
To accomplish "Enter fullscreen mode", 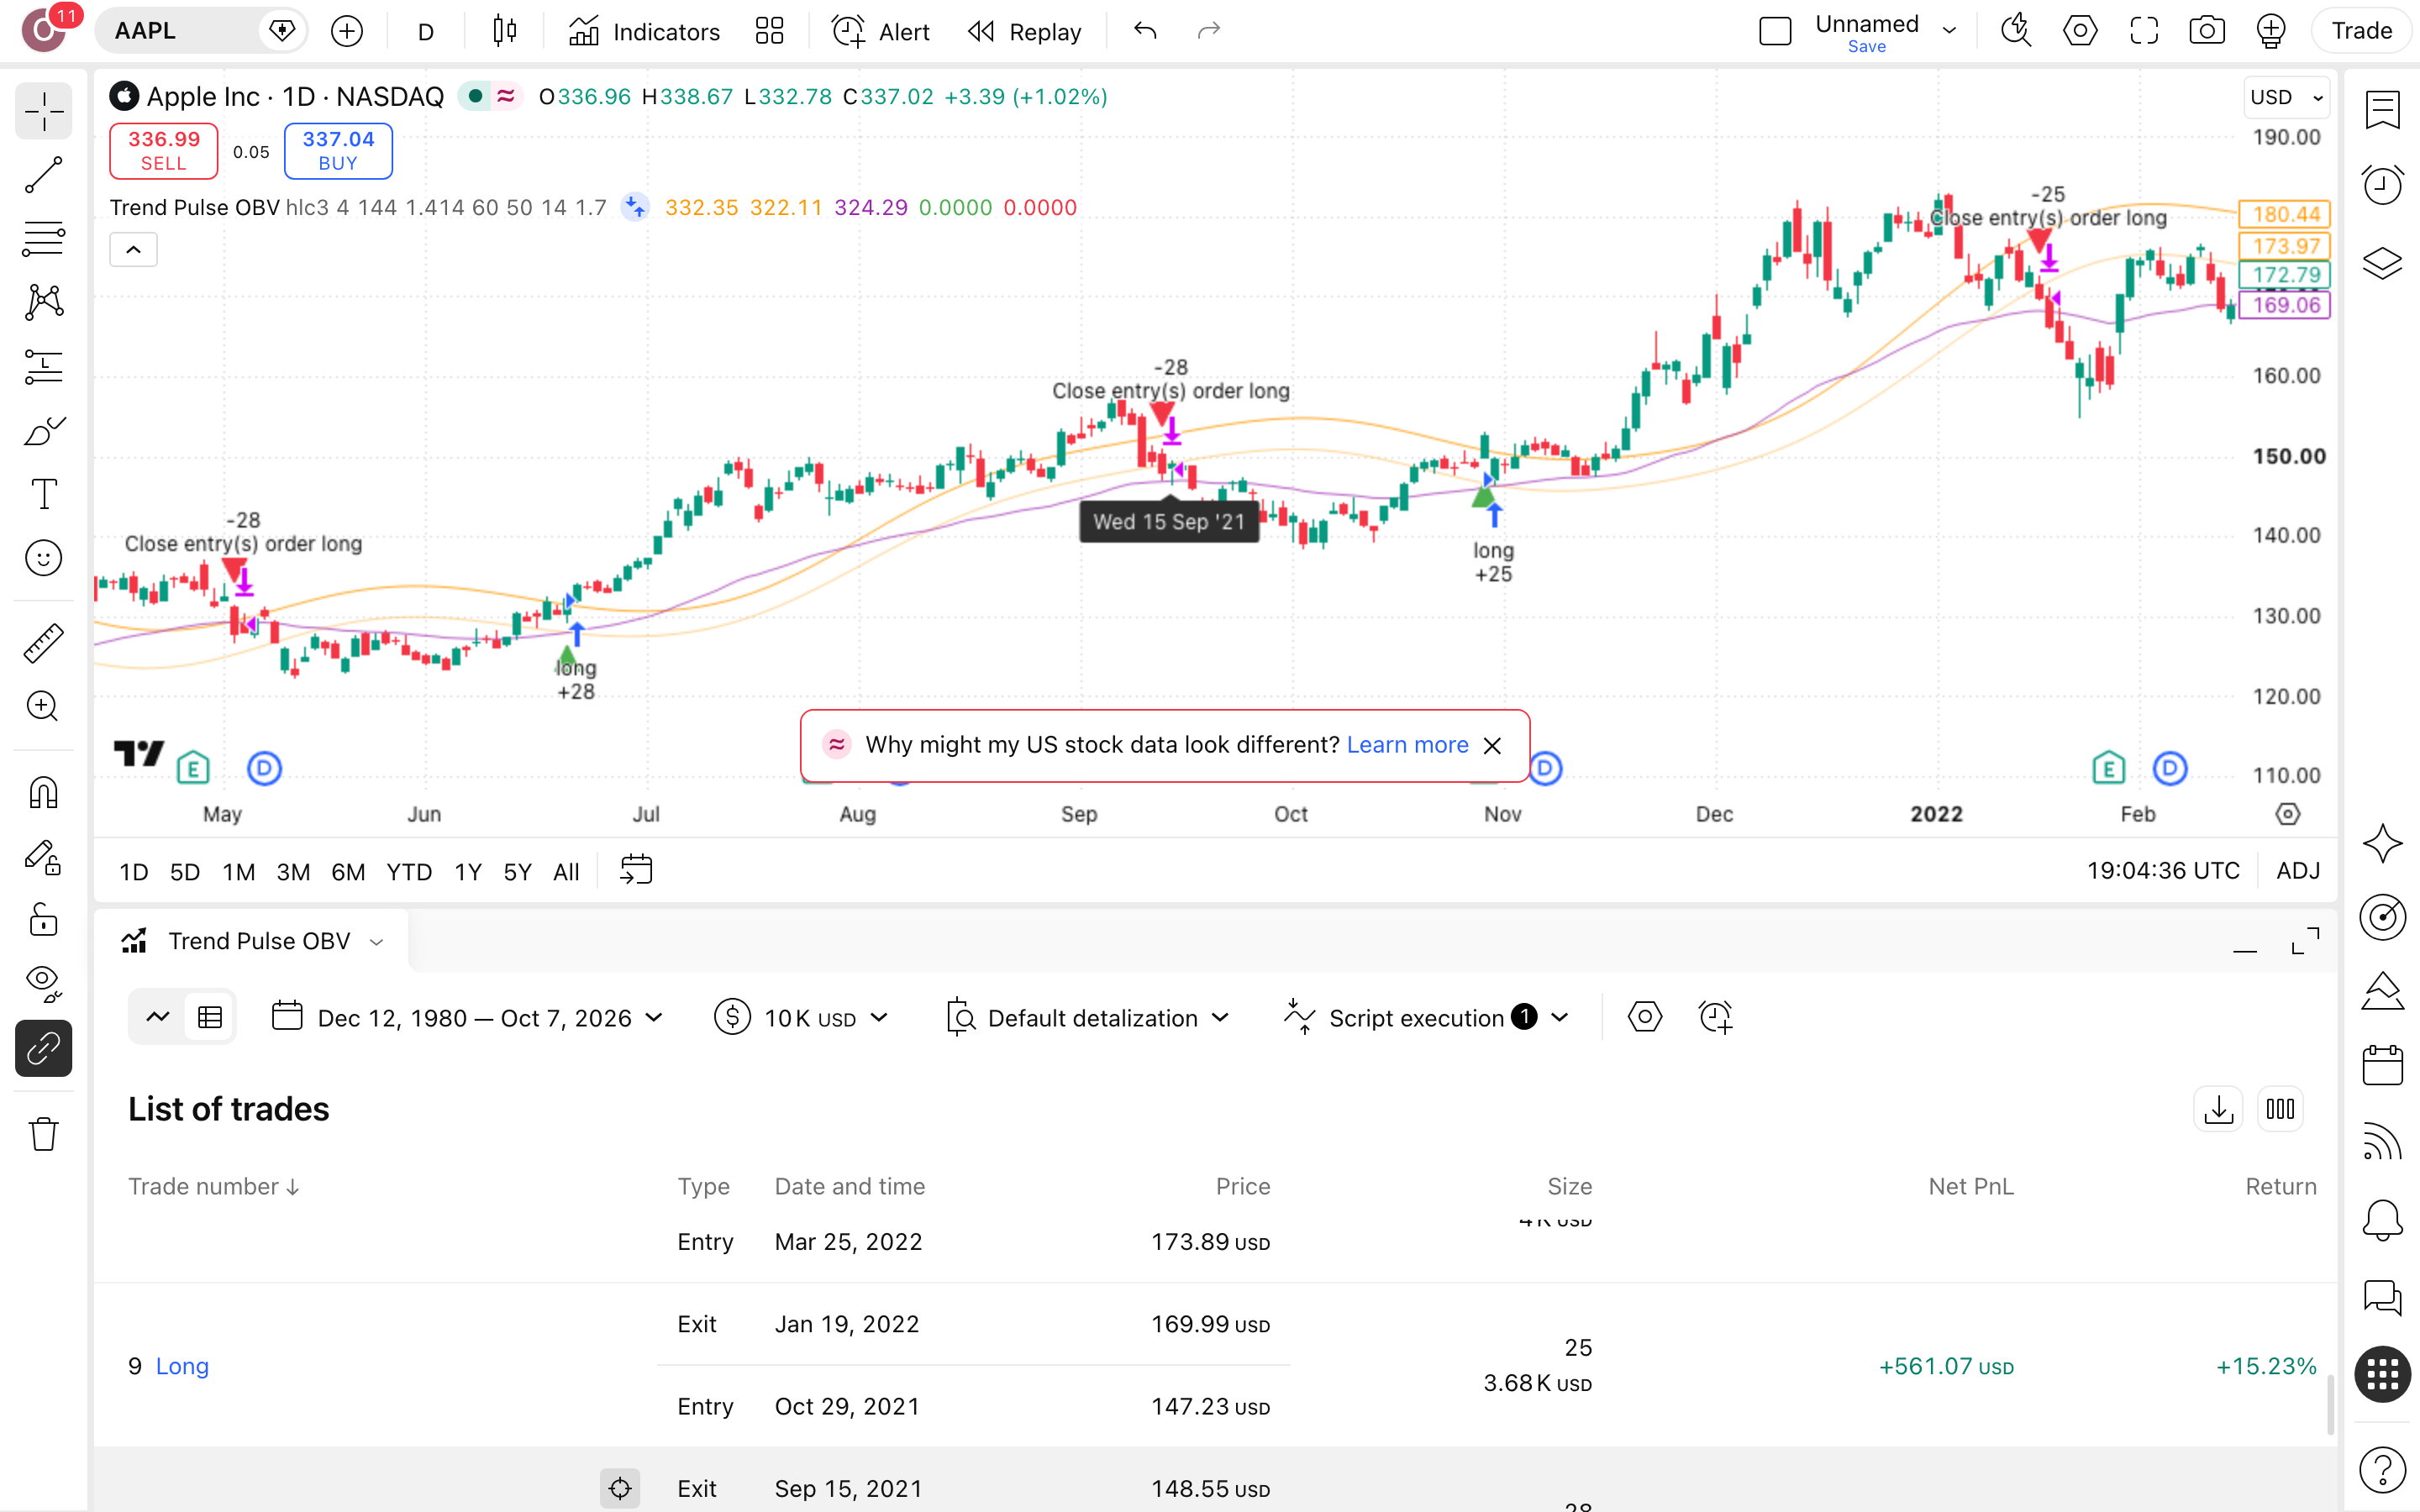I will tap(2144, 31).
